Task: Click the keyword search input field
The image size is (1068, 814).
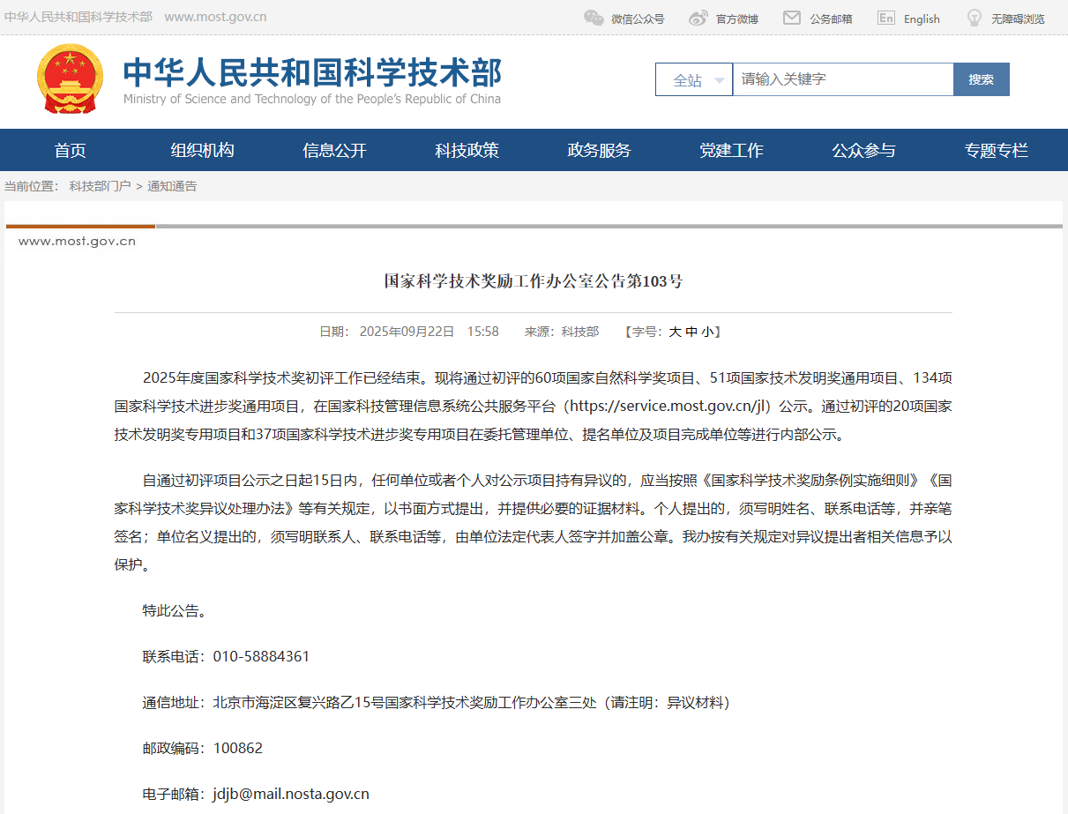Action: click(x=842, y=79)
